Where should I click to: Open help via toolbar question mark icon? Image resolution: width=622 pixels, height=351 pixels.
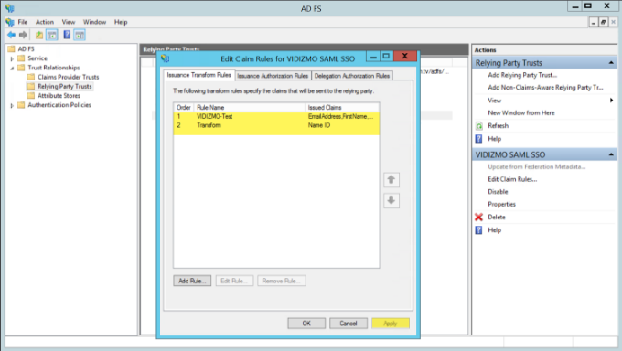[x=67, y=35]
